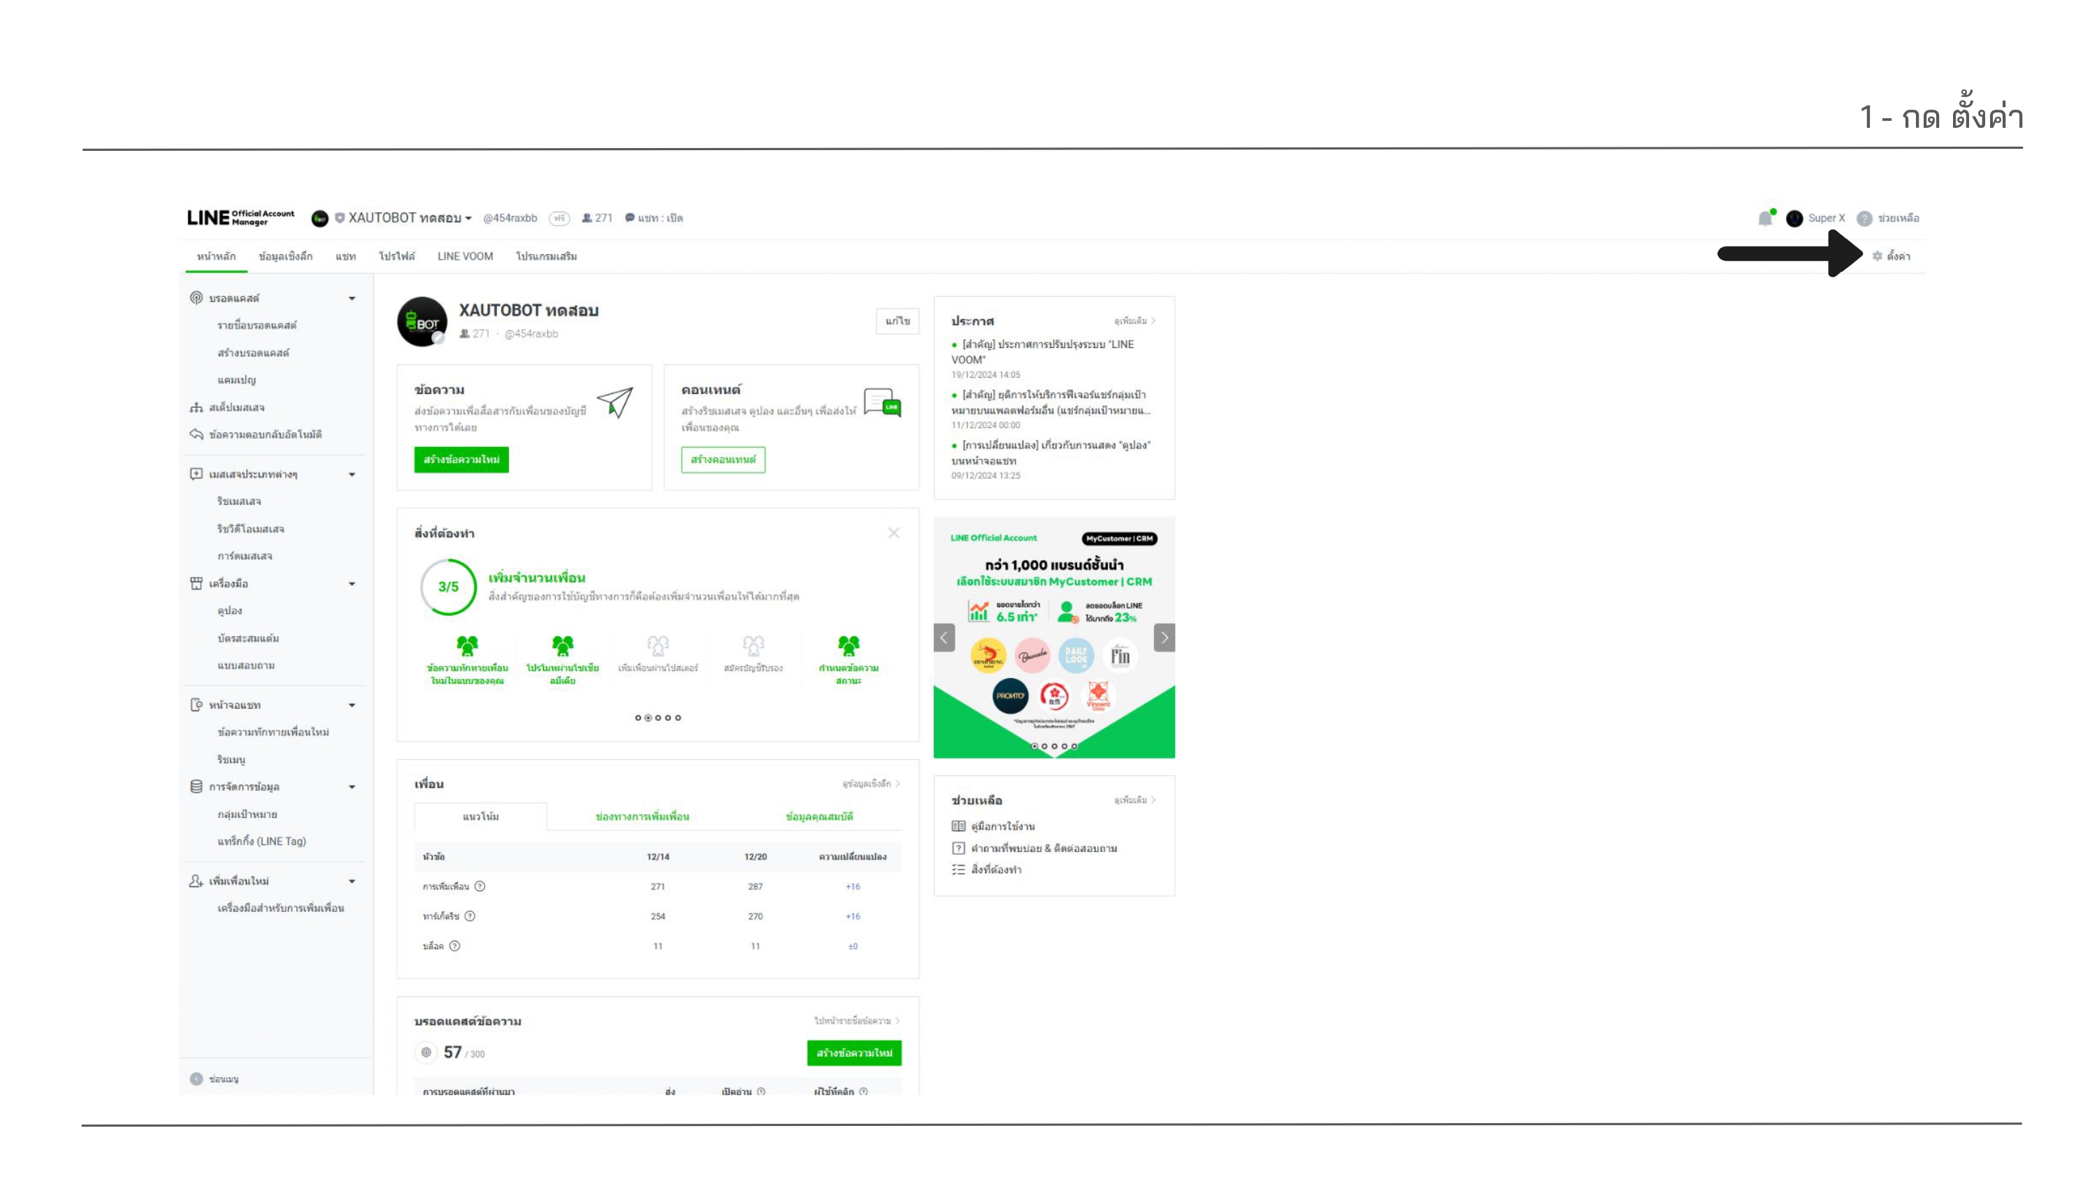The height and width of the screenshot is (1179, 2097).
Task: Click info icon next to การเพิ่มเพื่อน
Action: (480, 886)
